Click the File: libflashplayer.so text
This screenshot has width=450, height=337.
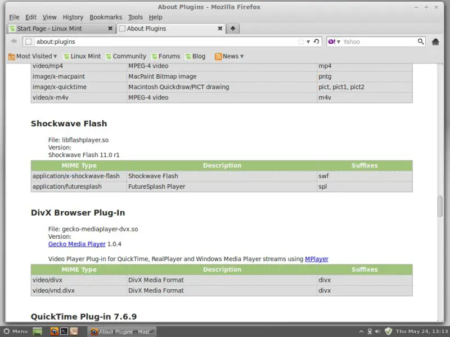(78, 140)
